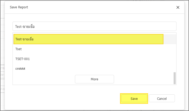The image size is (189, 111).
Task: Click the Save Report title text
Action: (19, 7)
